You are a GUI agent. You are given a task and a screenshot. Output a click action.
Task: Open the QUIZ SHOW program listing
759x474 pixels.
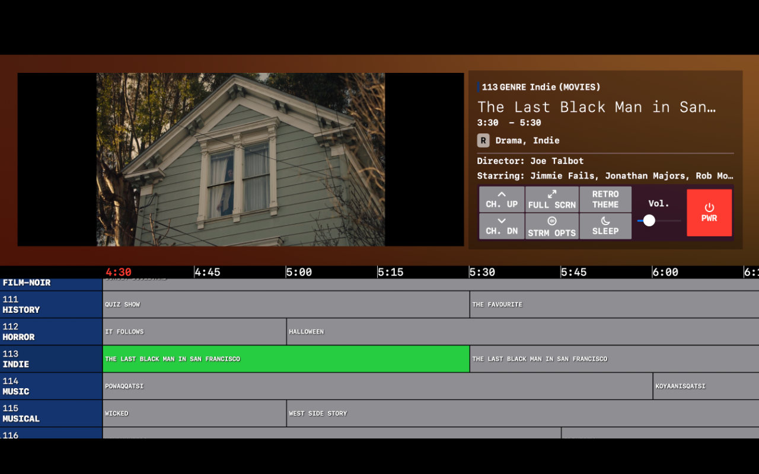pos(286,305)
